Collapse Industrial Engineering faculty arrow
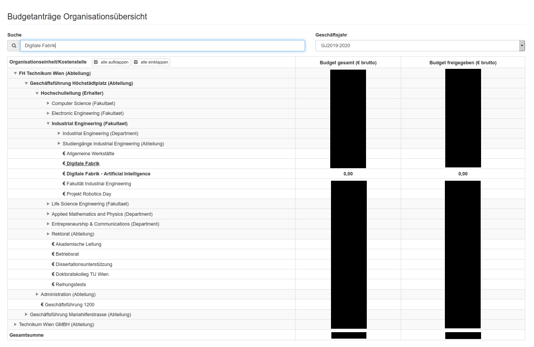 [48, 124]
